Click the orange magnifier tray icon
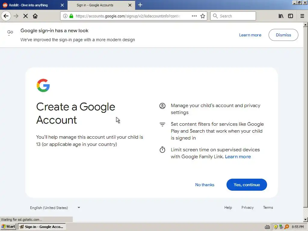308x231 pixels. click(287, 227)
